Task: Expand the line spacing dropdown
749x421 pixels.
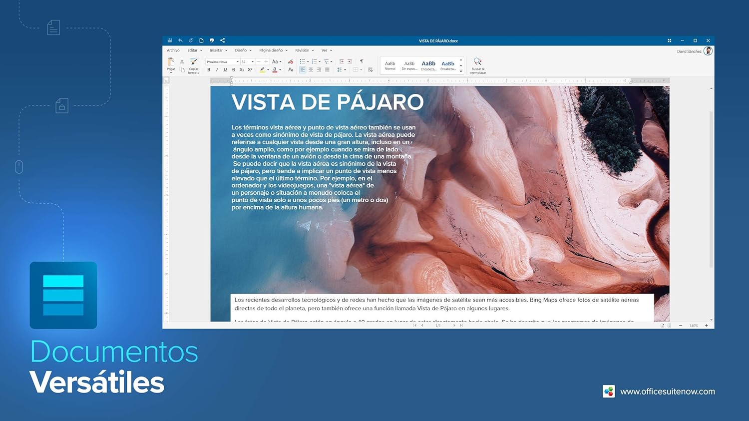Action: click(x=345, y=70)
